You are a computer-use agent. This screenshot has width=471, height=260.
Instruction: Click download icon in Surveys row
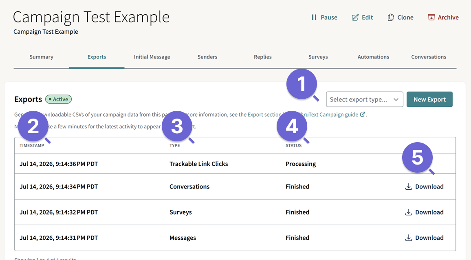[409, 212]
